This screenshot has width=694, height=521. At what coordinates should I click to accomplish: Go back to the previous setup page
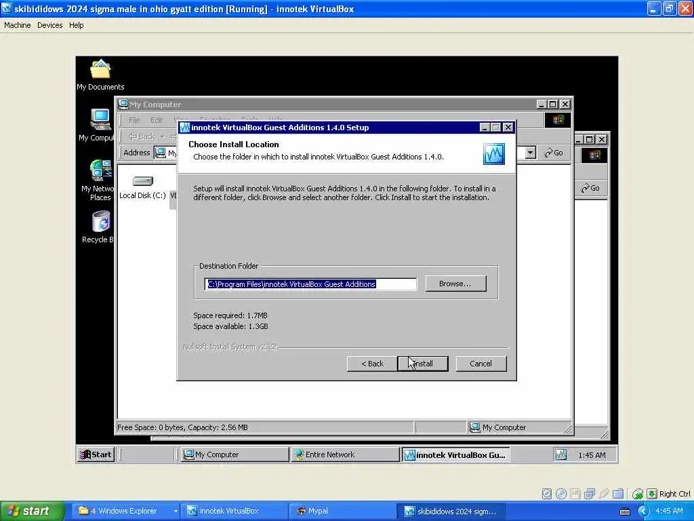(x=372, y=364)
